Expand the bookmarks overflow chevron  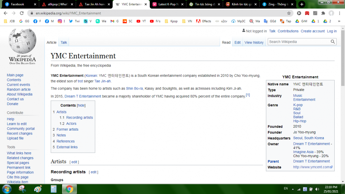(x=339, y=21)
